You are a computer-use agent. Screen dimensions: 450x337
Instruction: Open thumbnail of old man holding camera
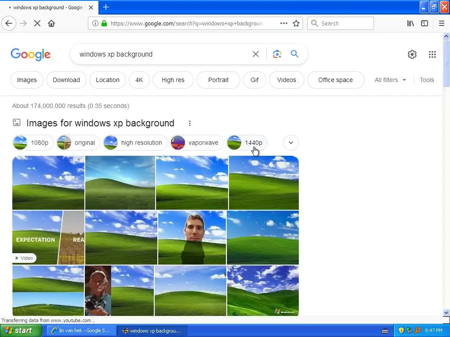[120, 290]
